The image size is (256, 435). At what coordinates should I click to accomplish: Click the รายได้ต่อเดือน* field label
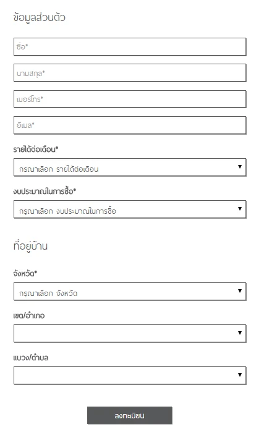coord(35,150)
